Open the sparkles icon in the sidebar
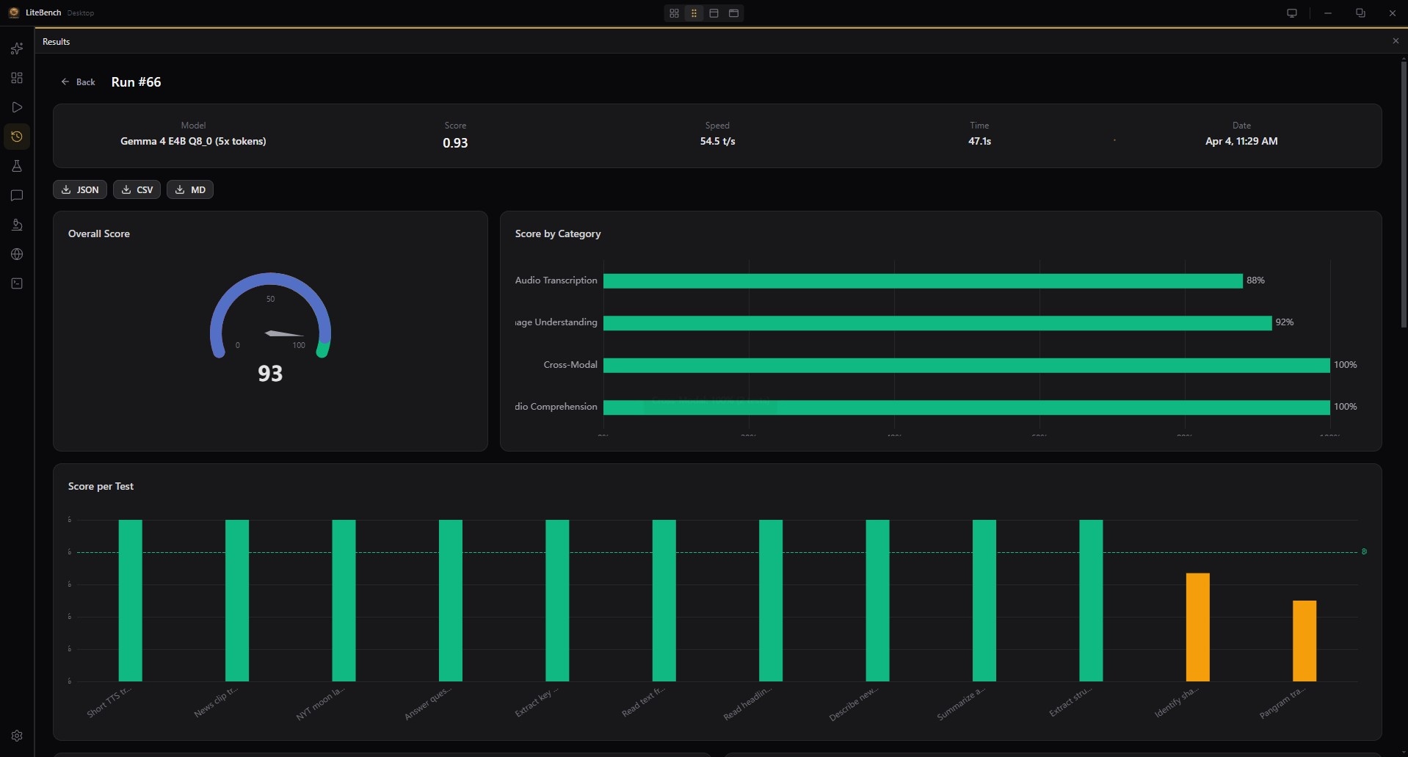Viewport: 1408px width, 757px height. tap(17, 48)
